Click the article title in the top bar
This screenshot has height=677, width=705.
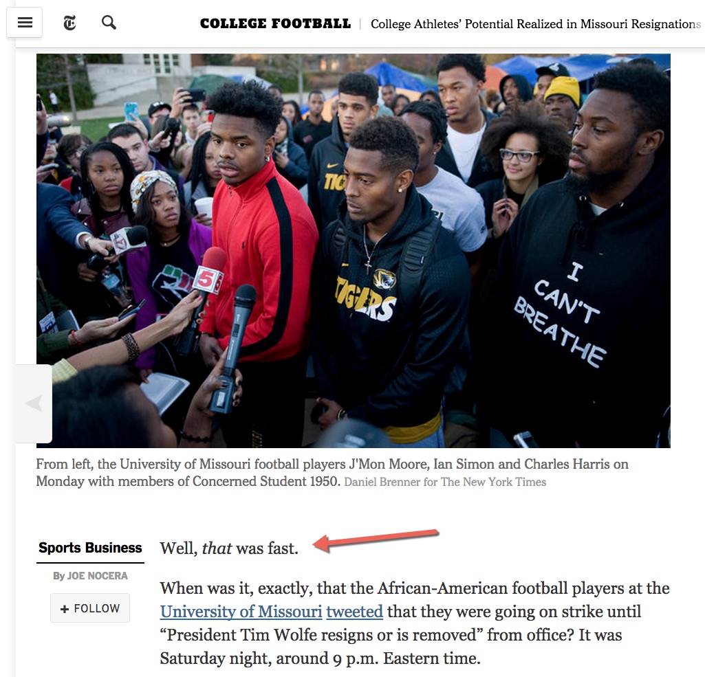pyautogui.click(x=536, y=24)
